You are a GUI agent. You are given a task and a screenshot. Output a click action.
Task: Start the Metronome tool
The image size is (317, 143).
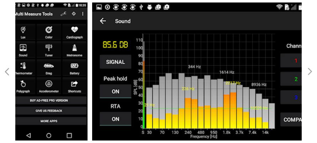click(x=74, y=50)
